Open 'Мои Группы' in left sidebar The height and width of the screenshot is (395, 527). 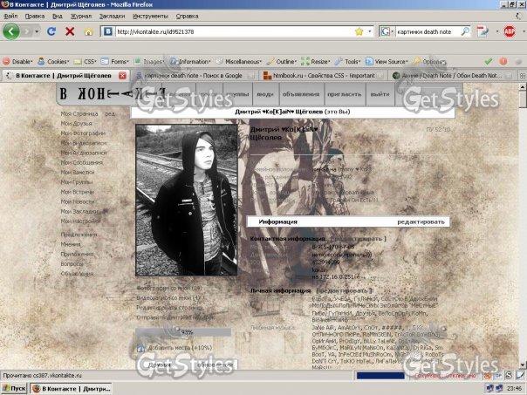click(77, 182)
